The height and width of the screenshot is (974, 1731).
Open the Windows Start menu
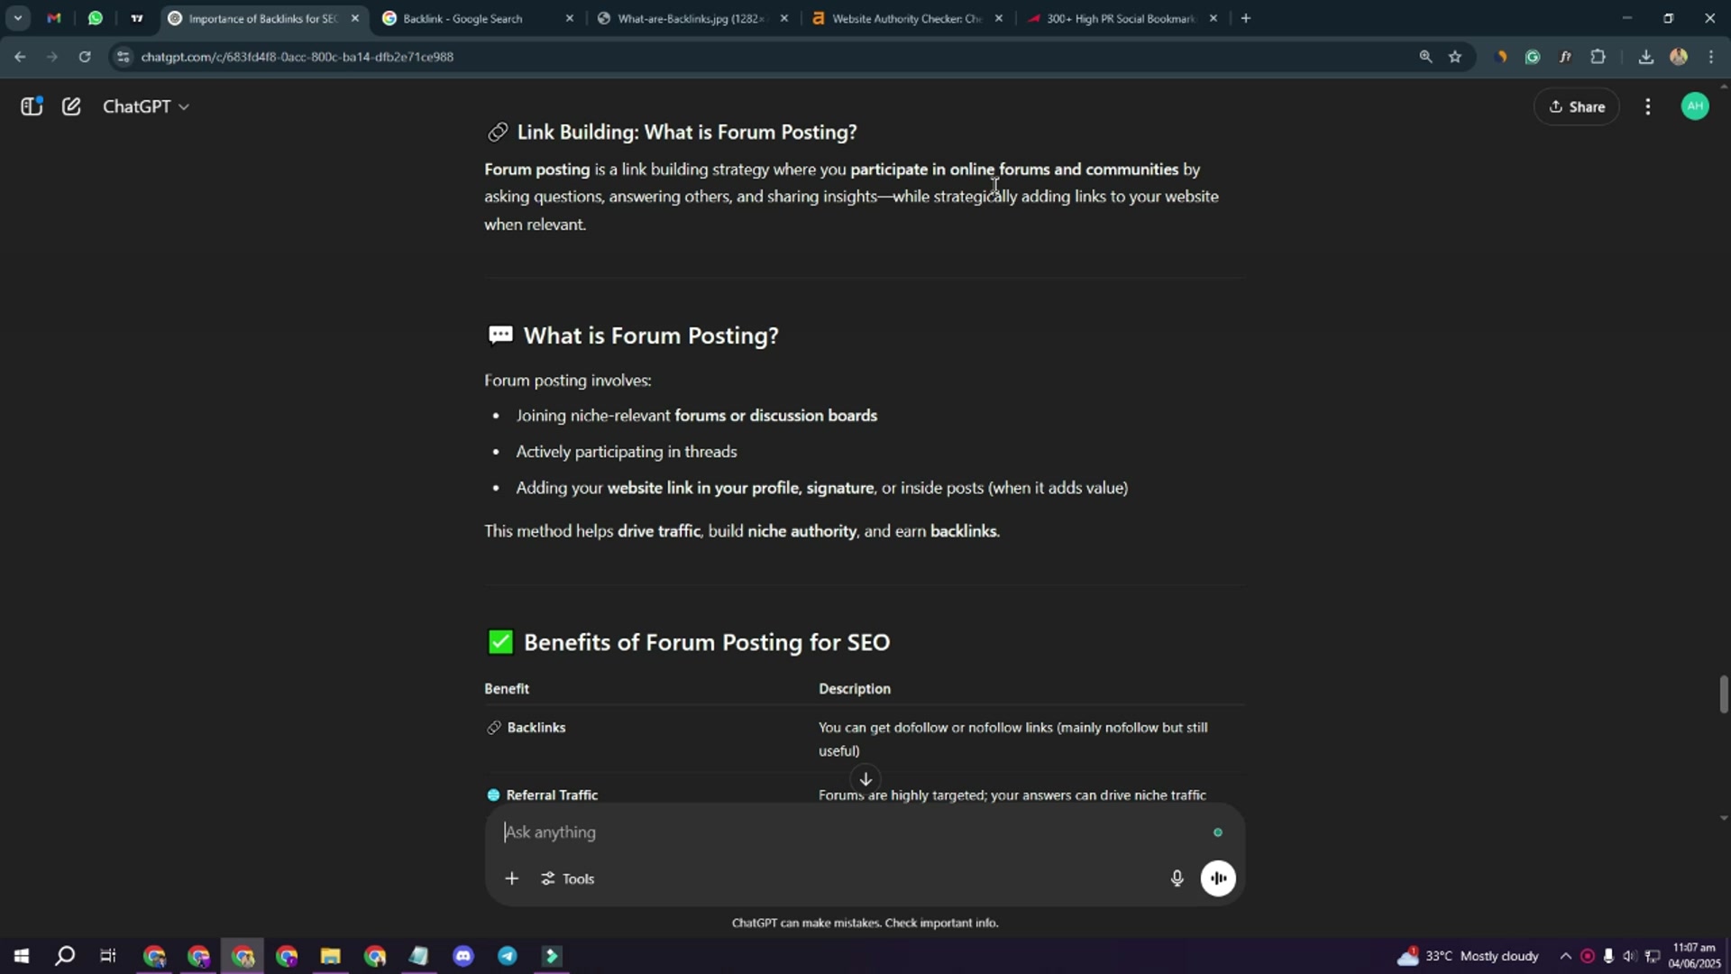click(22, 956)
